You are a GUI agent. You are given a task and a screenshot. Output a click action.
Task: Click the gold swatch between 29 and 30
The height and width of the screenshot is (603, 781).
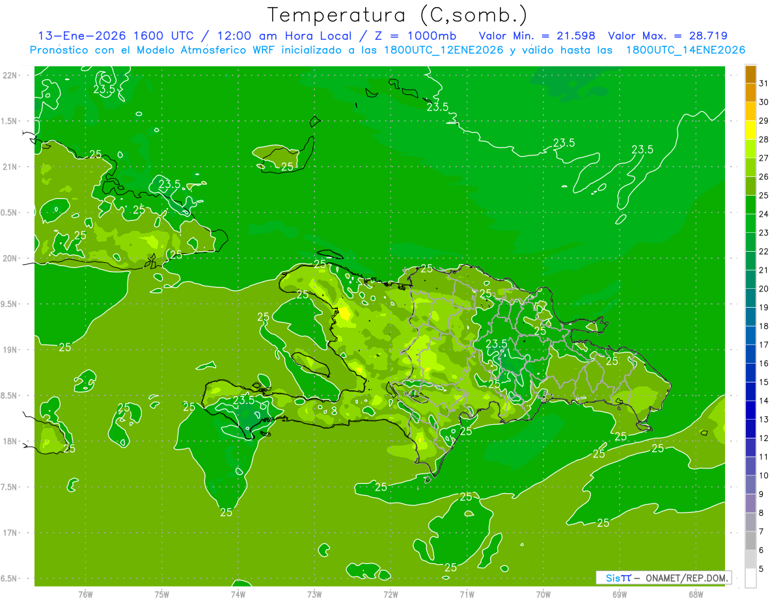pyautogui.click(x=750, y=112)
